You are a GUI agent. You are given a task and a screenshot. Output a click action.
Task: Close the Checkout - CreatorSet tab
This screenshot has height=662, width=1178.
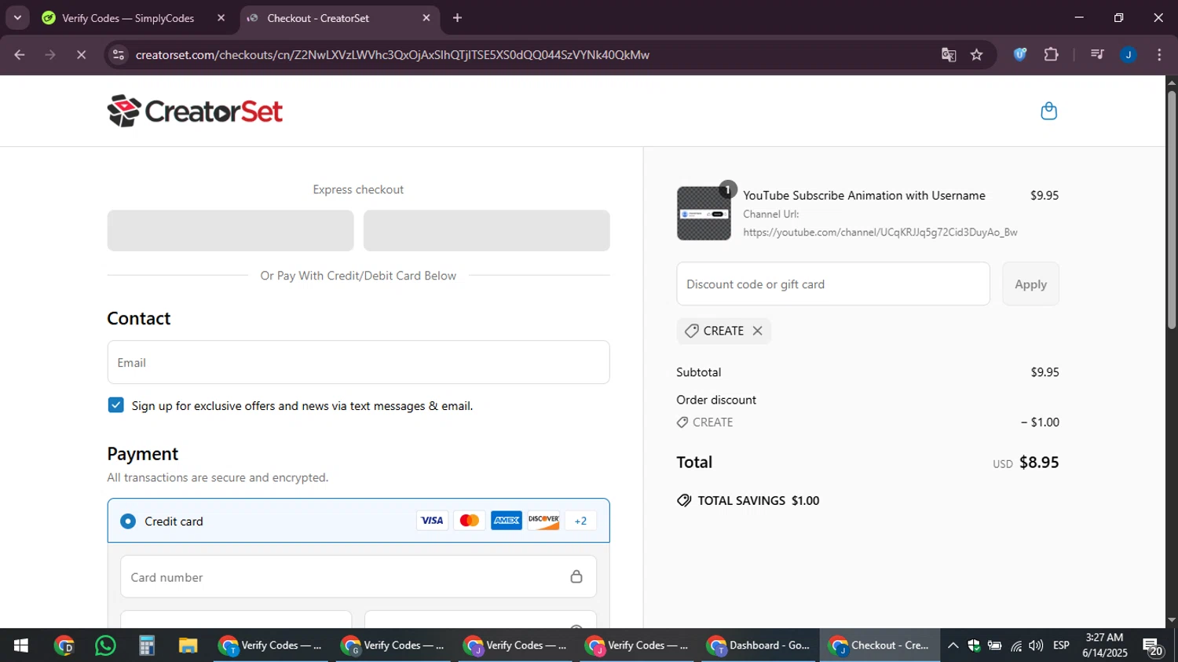tap(426, 18)
